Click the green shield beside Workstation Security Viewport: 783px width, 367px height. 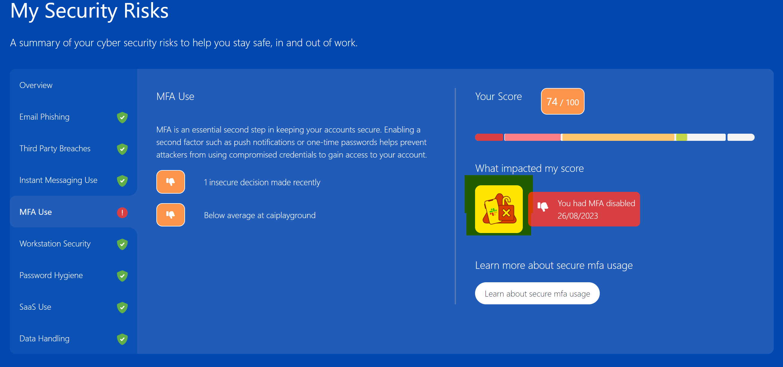pos(122,244)
